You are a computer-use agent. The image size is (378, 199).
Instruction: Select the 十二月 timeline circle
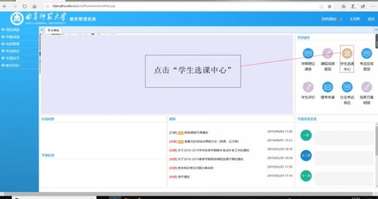coord(306,156)
